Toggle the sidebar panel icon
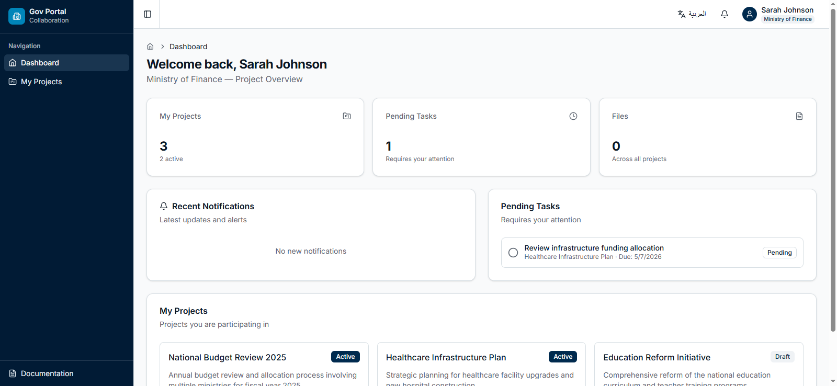Image resolution: width=837 pixels, height=386 pixels. (148, 14)
